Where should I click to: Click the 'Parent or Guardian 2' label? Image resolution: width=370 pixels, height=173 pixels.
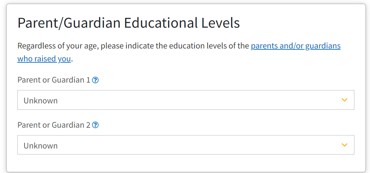pos(54,125)
